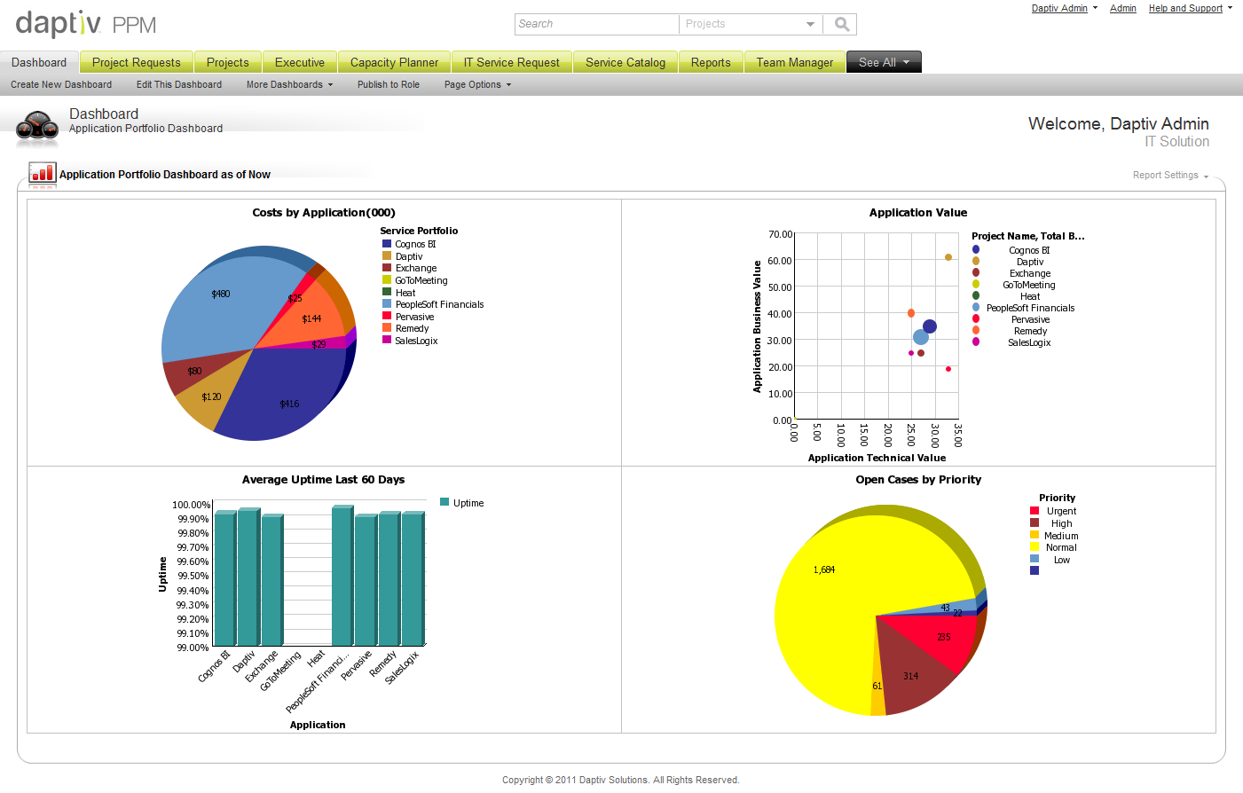Click the Daptiv point near 60 in Application Value
The width and height of the screenshot is (1243, 793).
coord(948,257)
